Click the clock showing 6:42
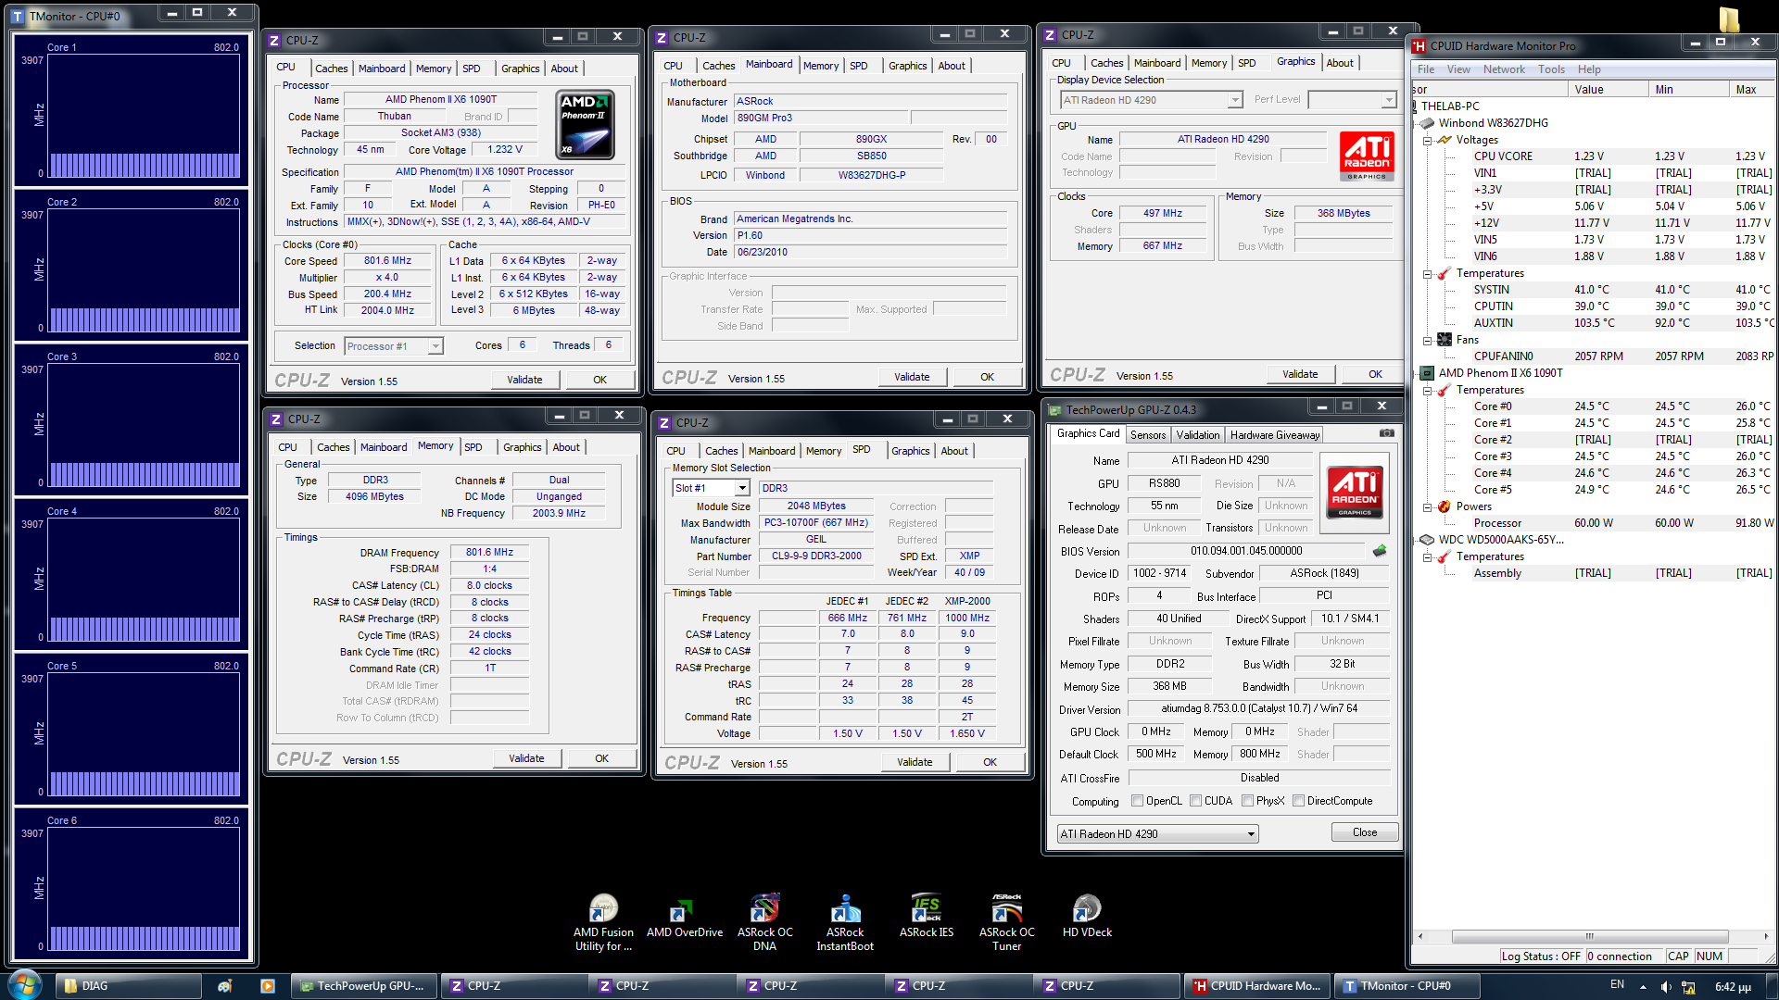Viewport: 1779px width, 1000px height. pyautogui.click(x=1733, y=987)
